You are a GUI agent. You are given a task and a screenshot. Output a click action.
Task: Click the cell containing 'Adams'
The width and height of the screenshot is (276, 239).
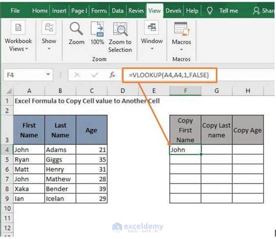(61, 150)
